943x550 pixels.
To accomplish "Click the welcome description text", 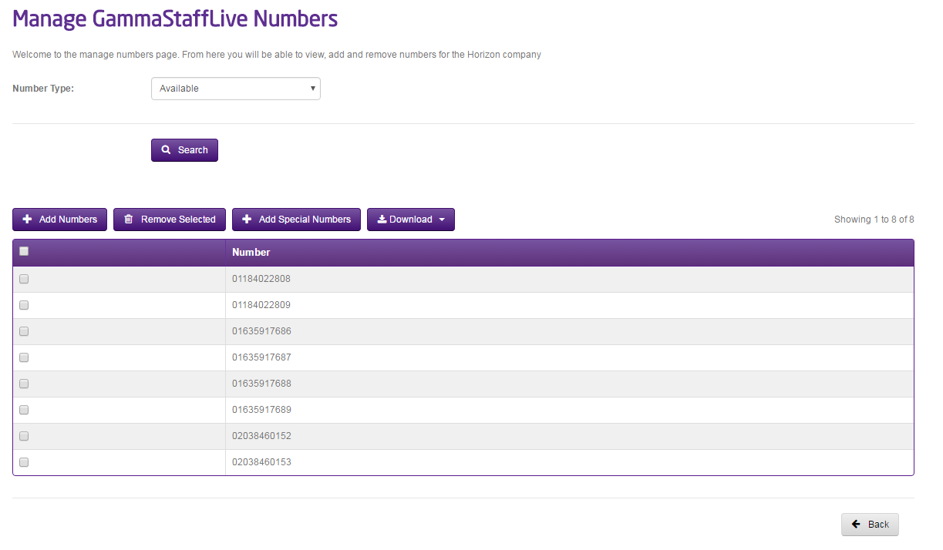I will coord(277,55).
